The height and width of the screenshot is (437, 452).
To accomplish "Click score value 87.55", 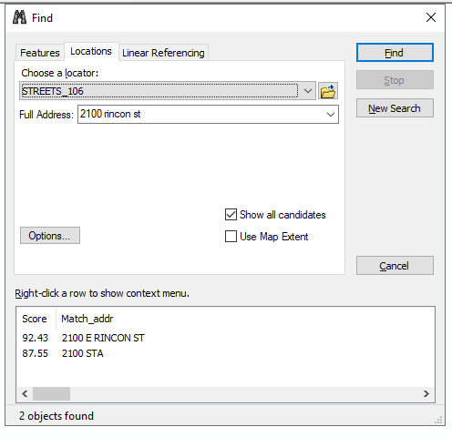I will 36,353.
